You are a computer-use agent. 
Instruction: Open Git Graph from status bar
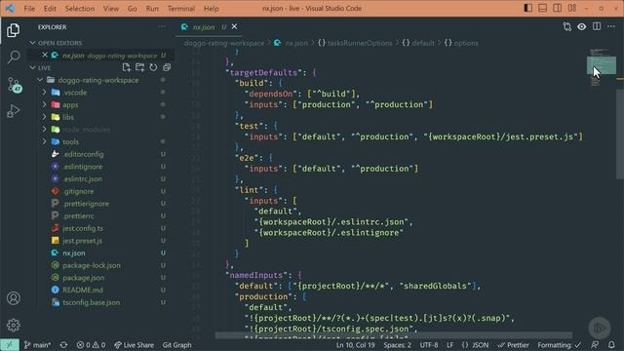[176, 345]
